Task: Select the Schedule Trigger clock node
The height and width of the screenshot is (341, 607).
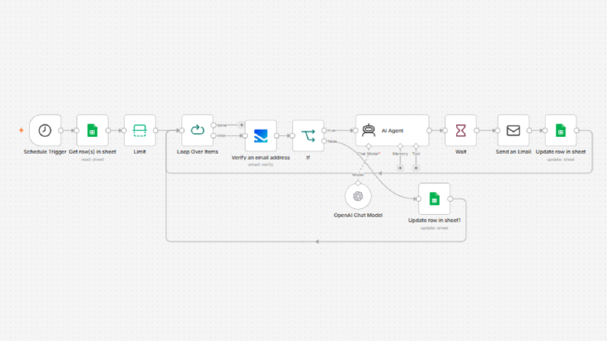Action: pos(45,130)
